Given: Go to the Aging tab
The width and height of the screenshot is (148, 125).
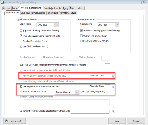Looking at the screenshot, I should (x=65, y=8).
